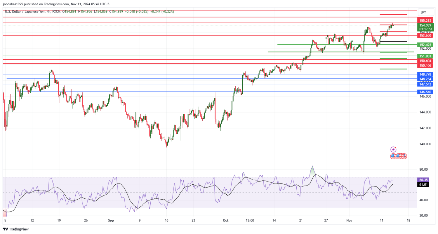Open the JPY currency selector
The height and width of the screenshot is (234, 438).
pyautogui.click(x=423, y=12)
